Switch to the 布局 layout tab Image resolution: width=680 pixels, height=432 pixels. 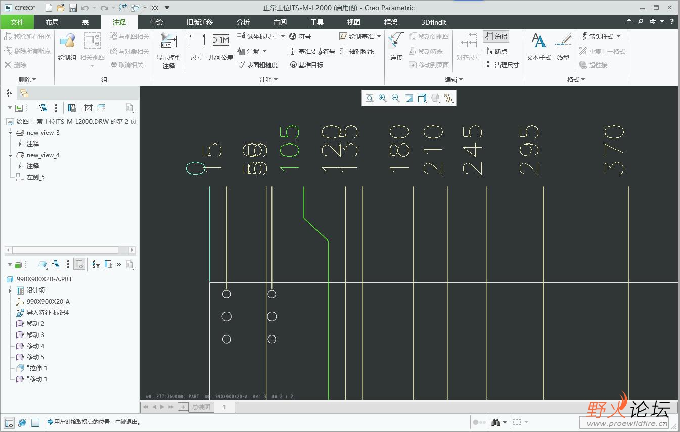[52, 22]
